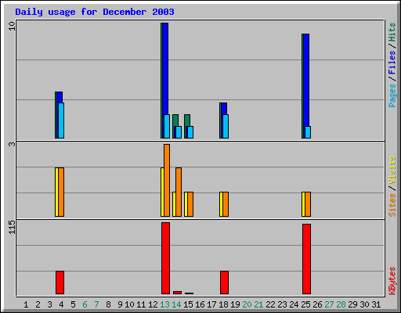Click the green day "13" axis label

[x=164, y=304]
